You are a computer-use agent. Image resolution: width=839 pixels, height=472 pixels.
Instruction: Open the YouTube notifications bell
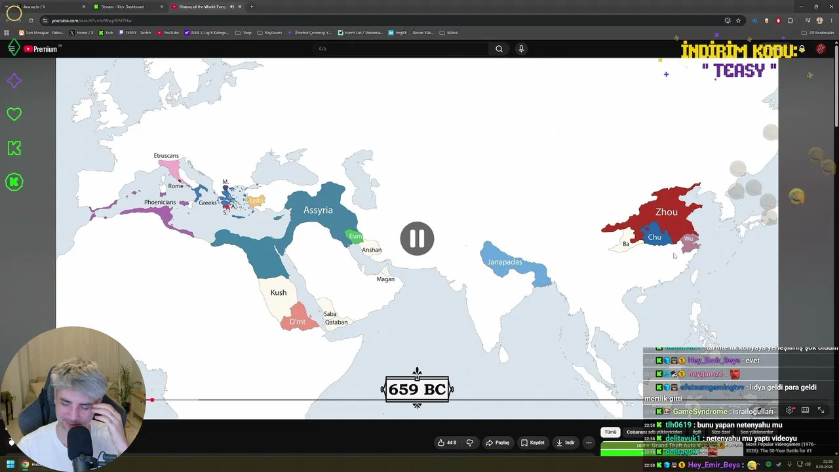pos(802,49)
